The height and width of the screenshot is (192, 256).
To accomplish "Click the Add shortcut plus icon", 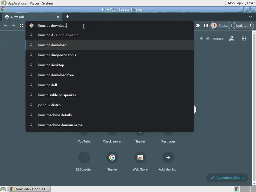I will pos(168,157).
